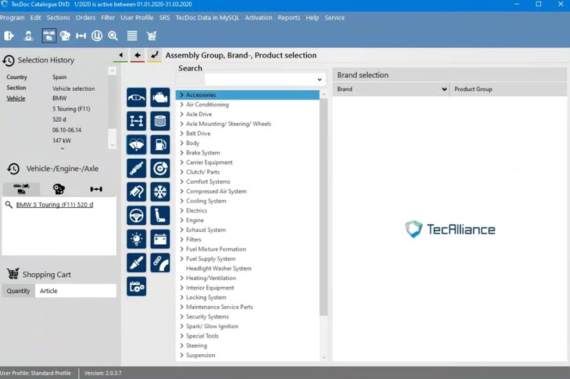Viewport: 570px width, 379px height.
Task: Expand the Engine tree node
Action: 182,220
